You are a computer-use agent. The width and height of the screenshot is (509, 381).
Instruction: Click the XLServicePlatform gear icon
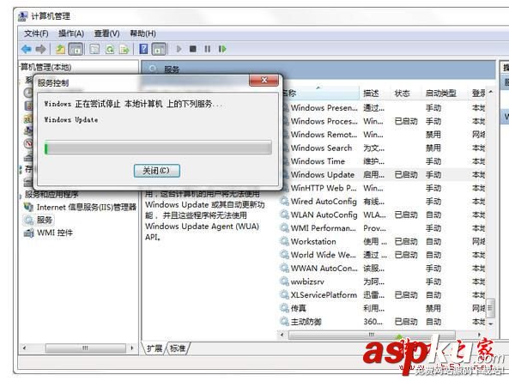[x=285, y=294]
